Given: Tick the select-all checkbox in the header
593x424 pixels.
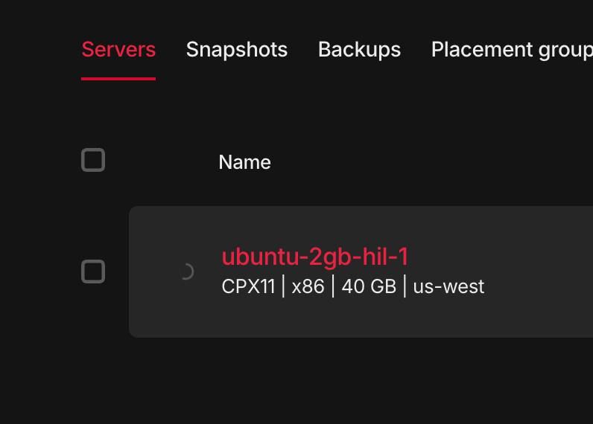Looking at the screenshot, I should point(93,161).
